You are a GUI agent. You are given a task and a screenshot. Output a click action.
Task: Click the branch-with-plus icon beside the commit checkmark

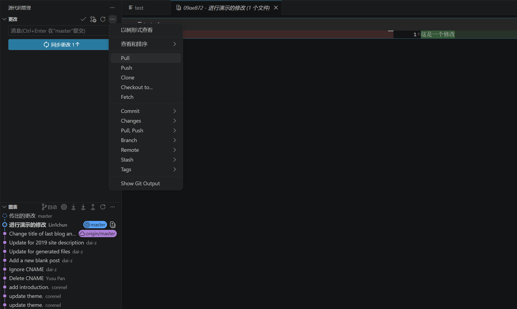point(93,19)
